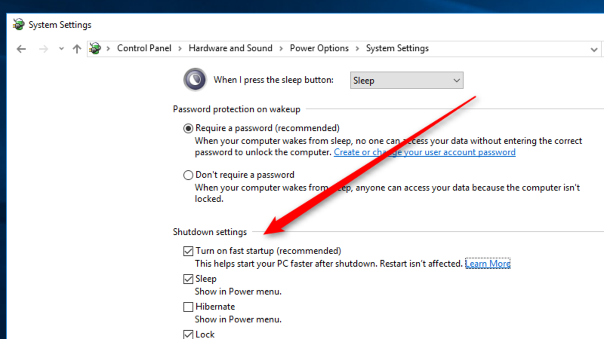Click the Learn More link
The image size is (604, 339).
point(488,264)
